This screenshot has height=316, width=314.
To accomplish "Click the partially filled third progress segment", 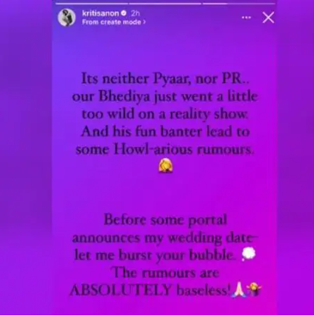I will pyautogui.click(x=239, y=4).
